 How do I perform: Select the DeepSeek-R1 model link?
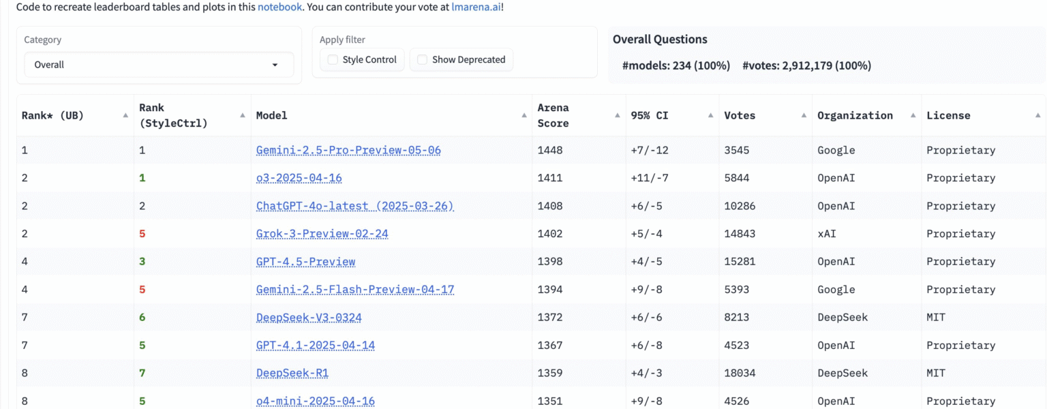coord(292,373)
